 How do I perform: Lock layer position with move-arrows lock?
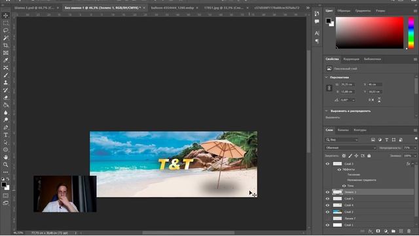[x=356, y=156]
